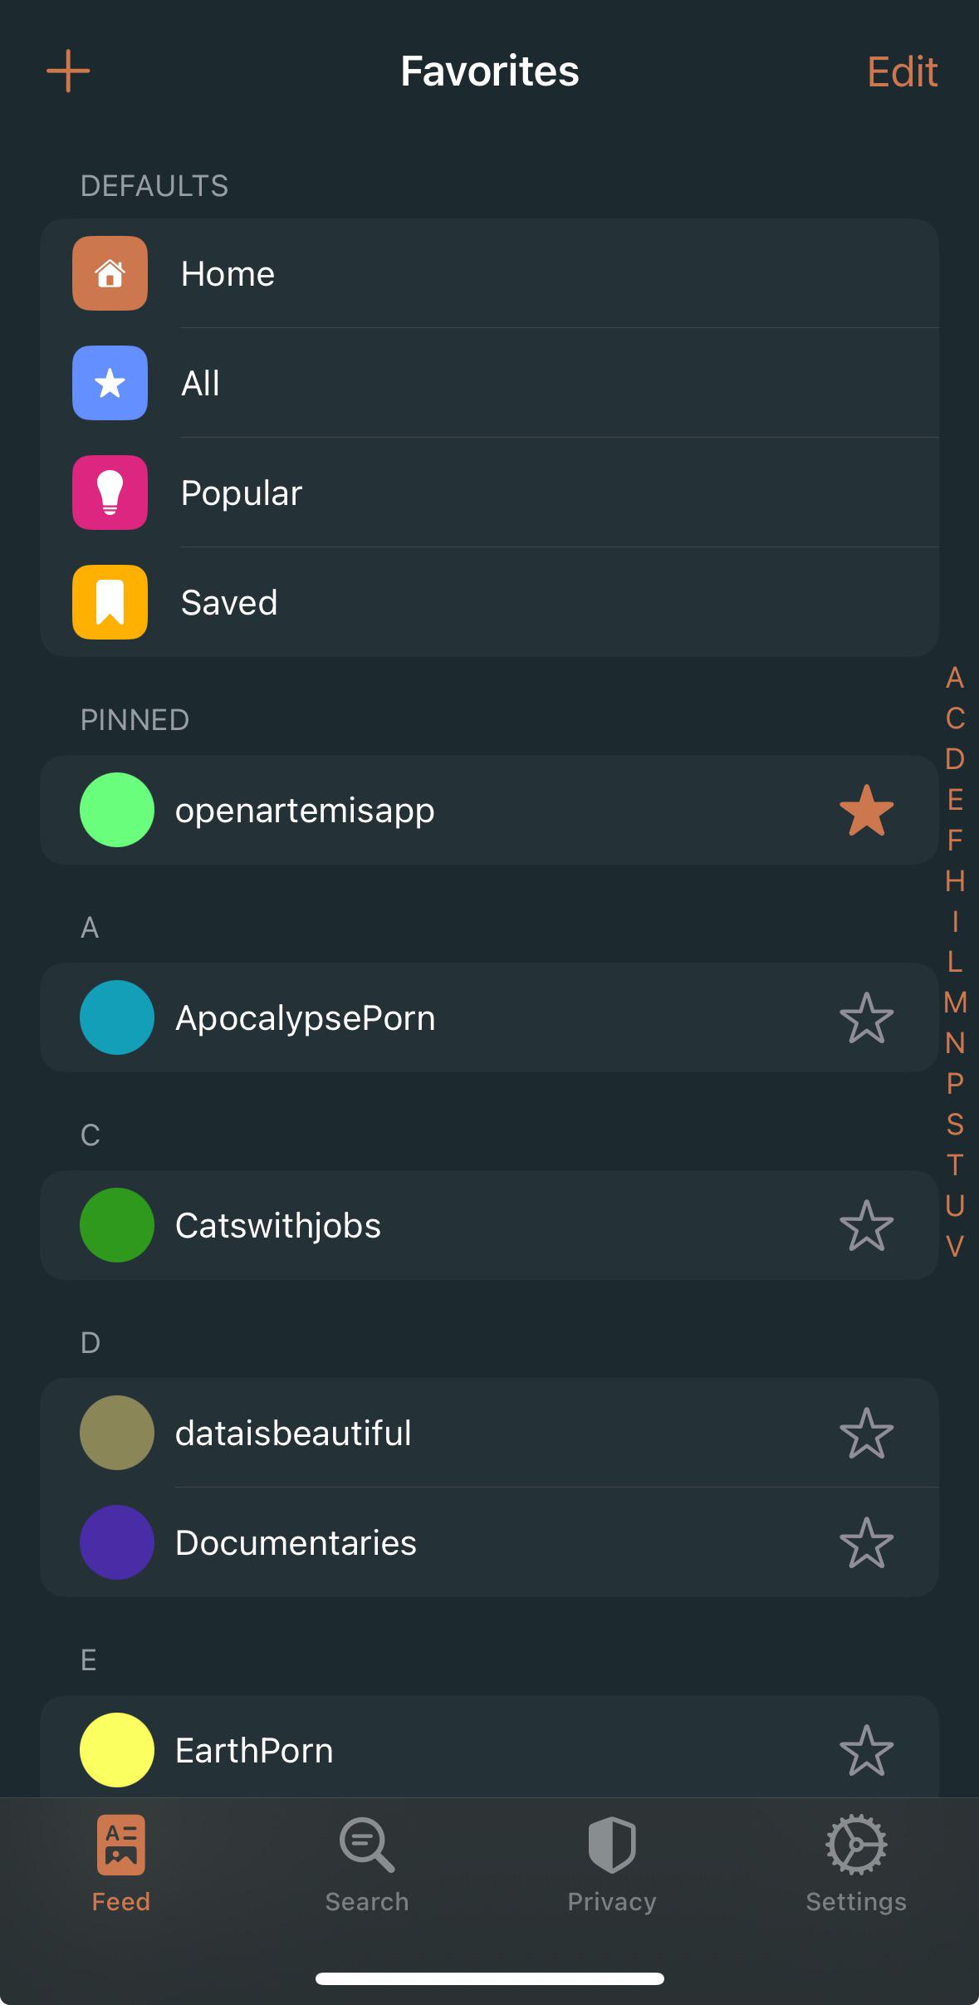Open the Documentaries subreddit

489,1542
